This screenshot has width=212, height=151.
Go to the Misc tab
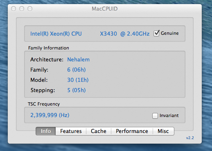click(163, 131)
